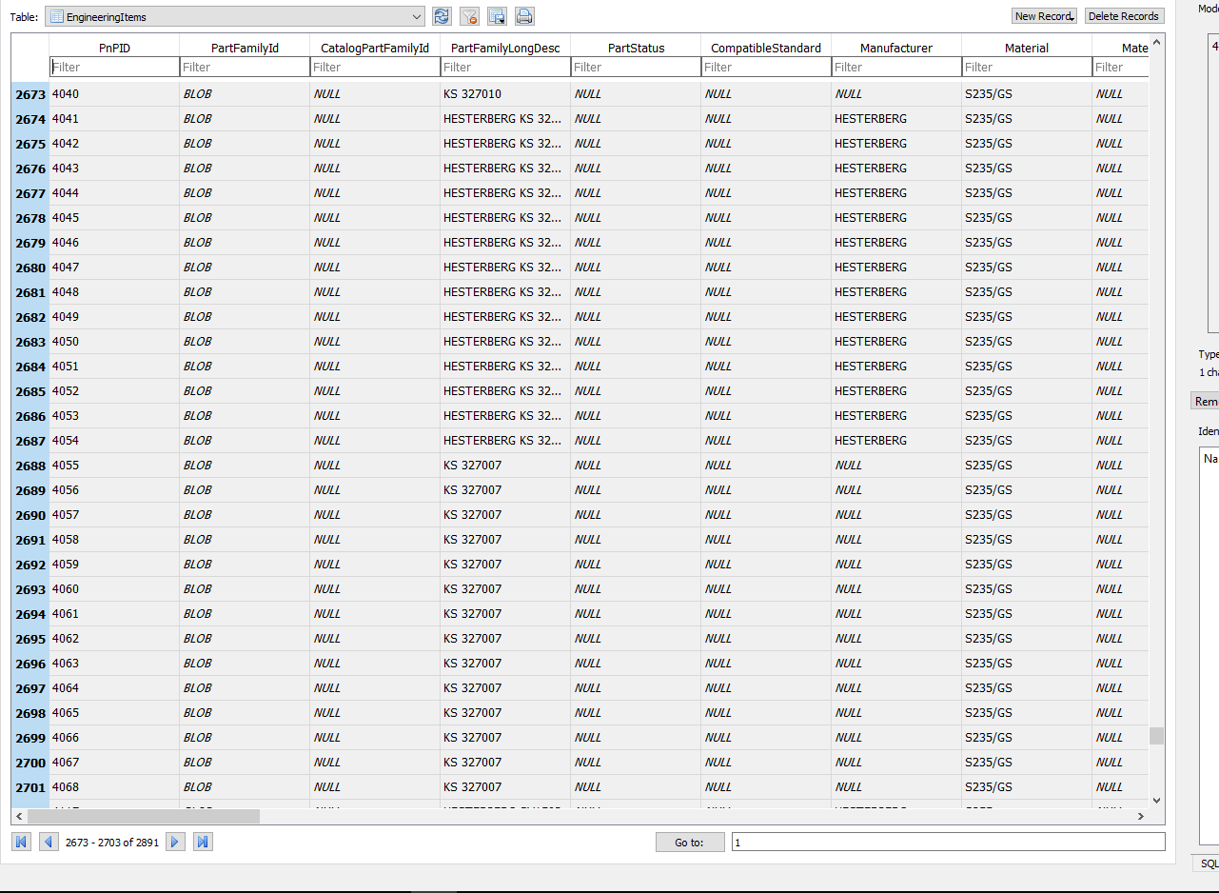Click the copy grid icon in the toolbar
Viewport: 1219px width, 893px height.
pos(496,16)
